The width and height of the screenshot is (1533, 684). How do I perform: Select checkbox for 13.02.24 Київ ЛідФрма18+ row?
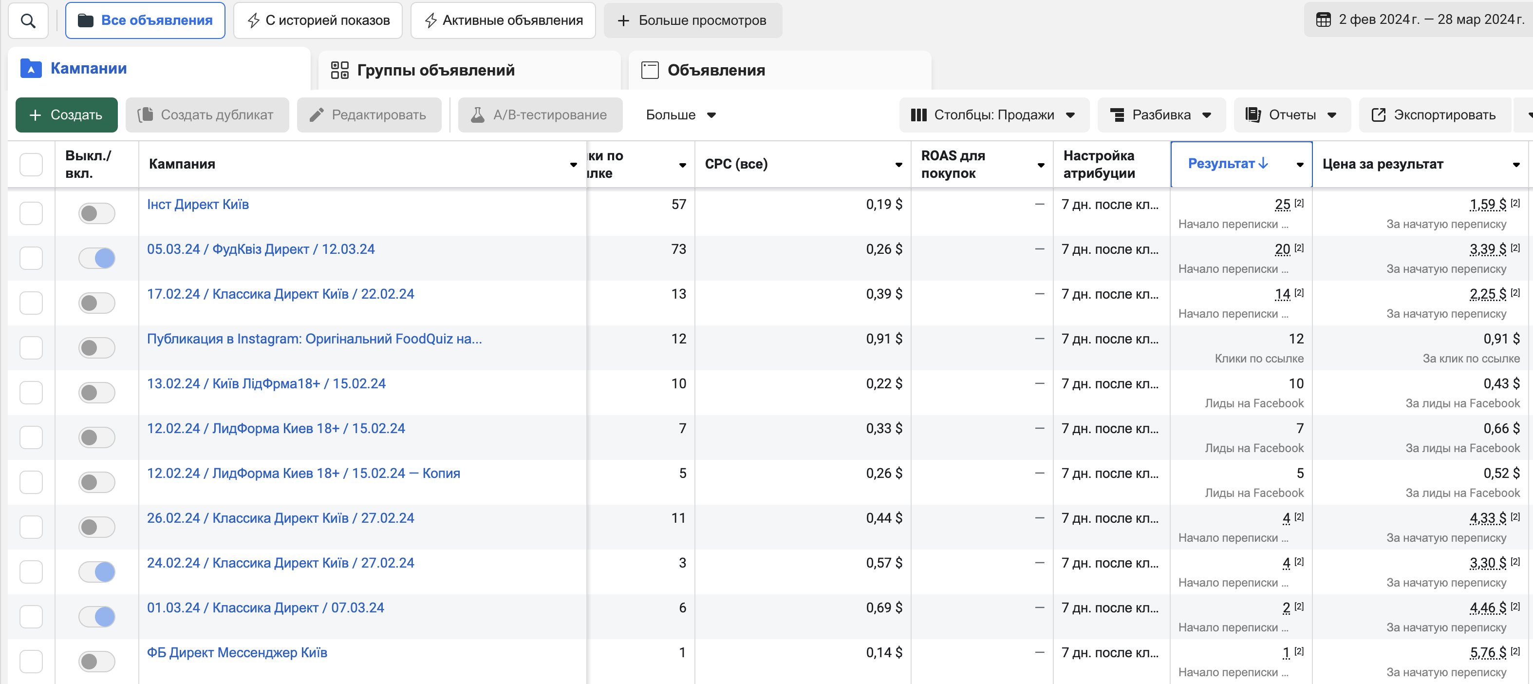click(31, 392)
